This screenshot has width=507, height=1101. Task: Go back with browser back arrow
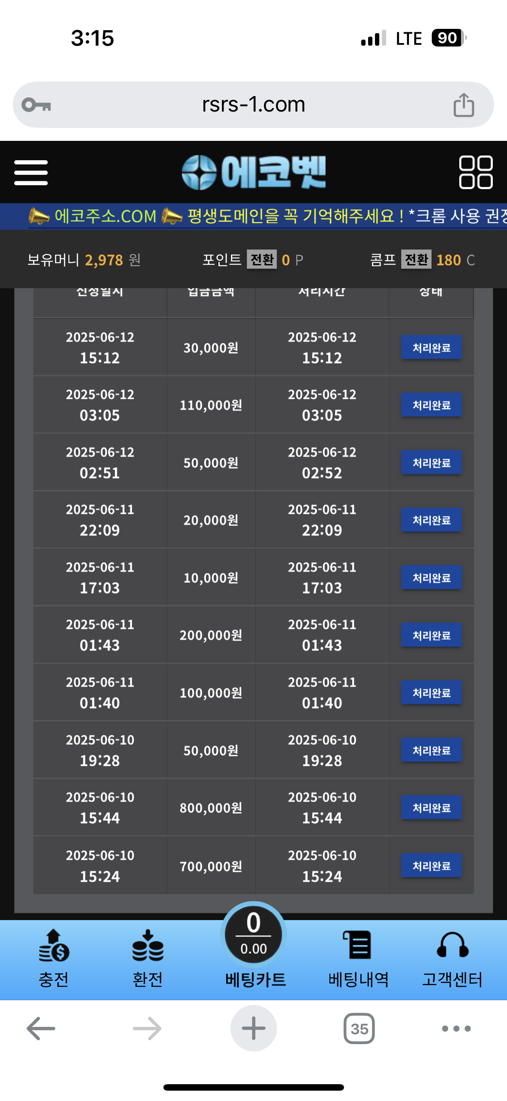click(41, 1029)
